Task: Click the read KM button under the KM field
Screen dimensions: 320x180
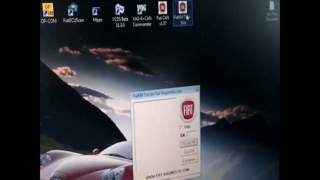Action: click(188, 143)
